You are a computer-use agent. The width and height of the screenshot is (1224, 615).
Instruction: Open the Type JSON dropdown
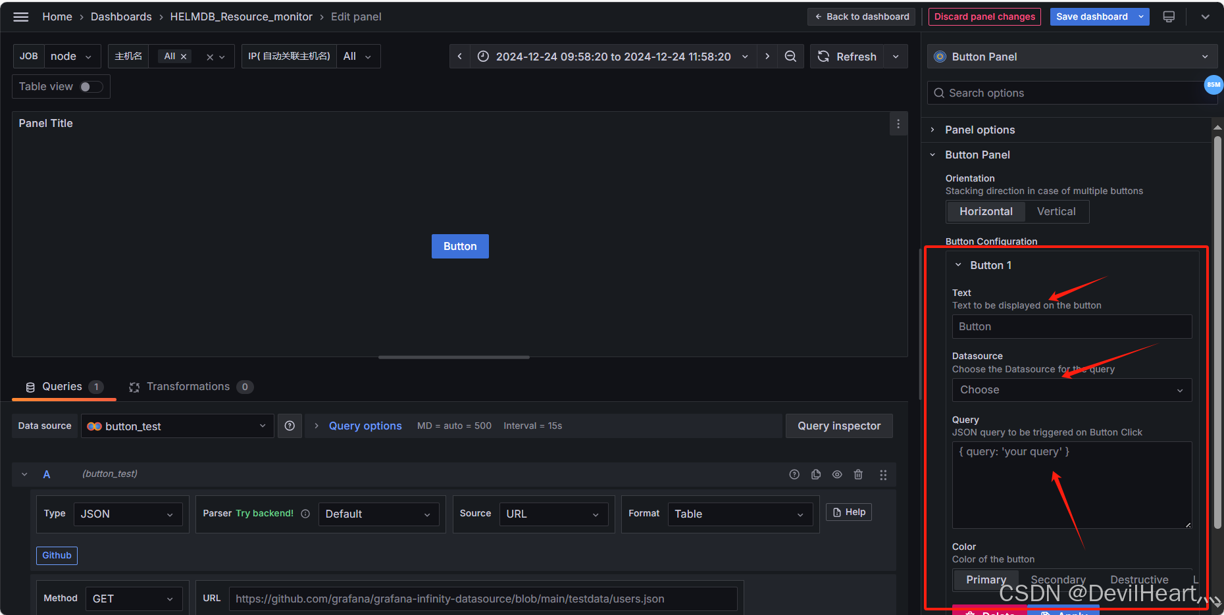coord(128,514)
